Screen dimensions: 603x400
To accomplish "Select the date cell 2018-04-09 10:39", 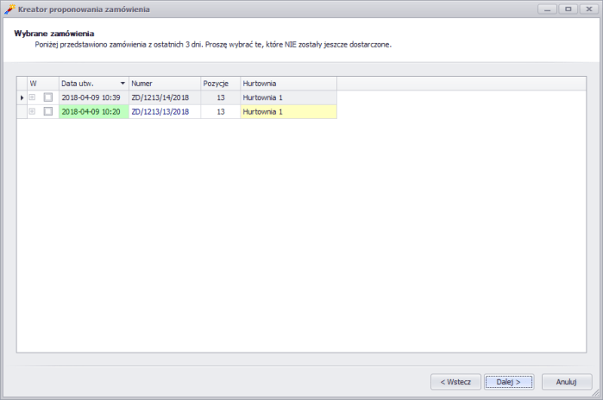I will tap(91, 97).
